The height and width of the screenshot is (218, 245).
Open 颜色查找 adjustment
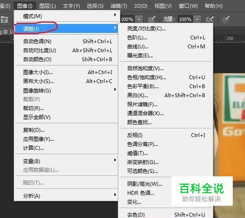(166, 122)
